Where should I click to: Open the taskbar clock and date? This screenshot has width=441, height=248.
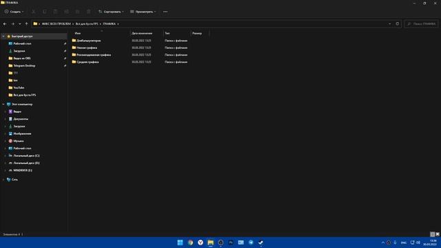[x=430, y=242]
